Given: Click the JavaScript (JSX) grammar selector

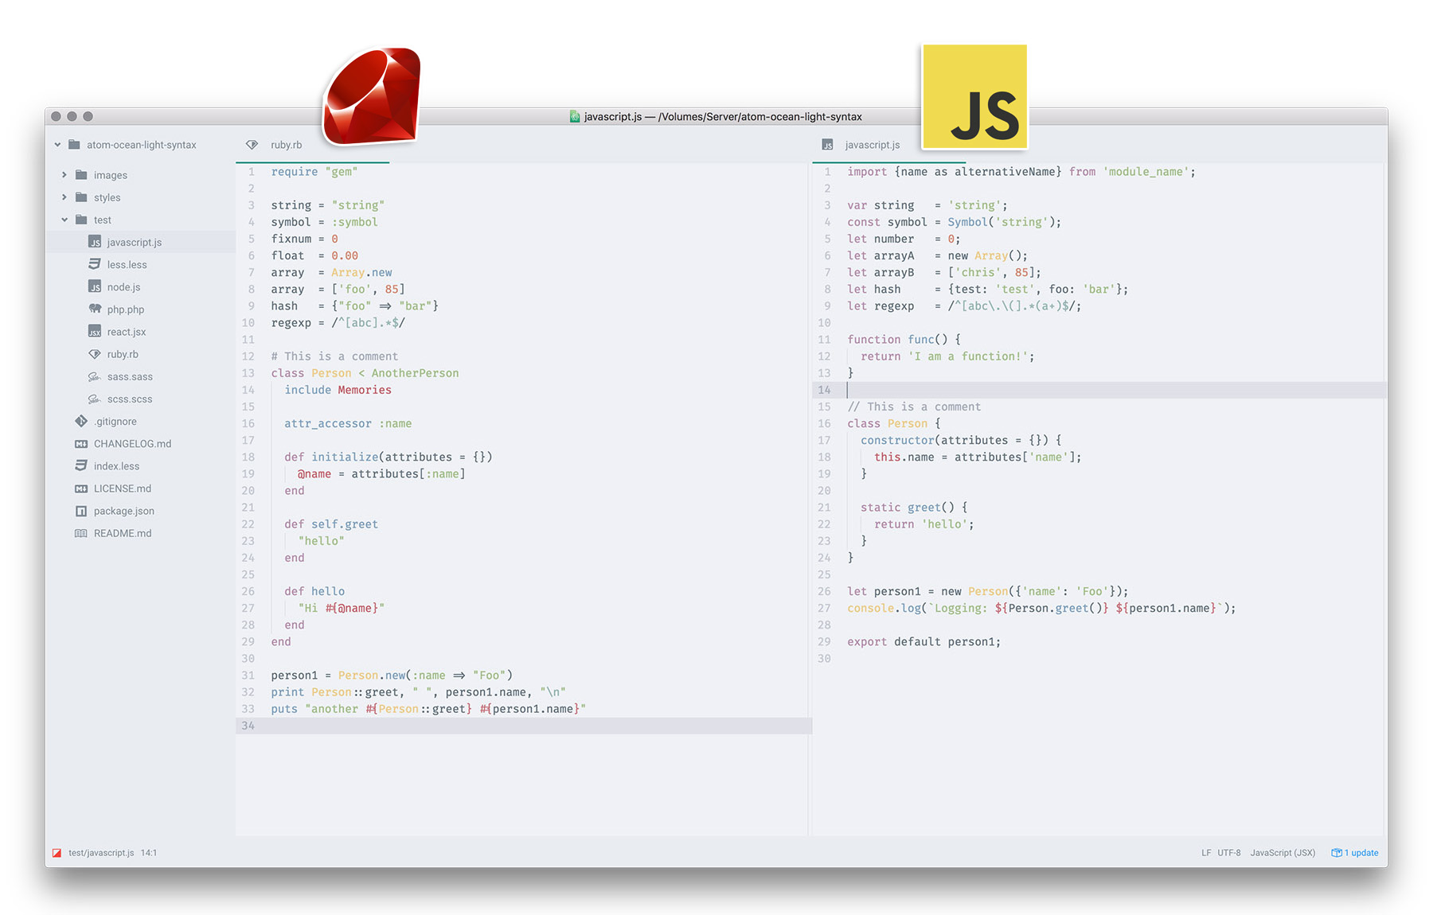Looking at the screenshot, I should (x=1283, y=853).
